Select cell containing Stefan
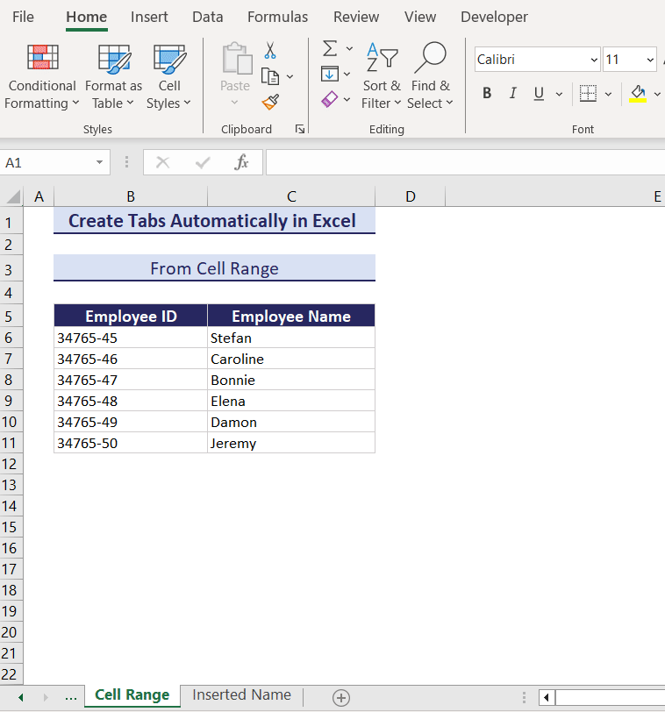 [x=291, y=338]
